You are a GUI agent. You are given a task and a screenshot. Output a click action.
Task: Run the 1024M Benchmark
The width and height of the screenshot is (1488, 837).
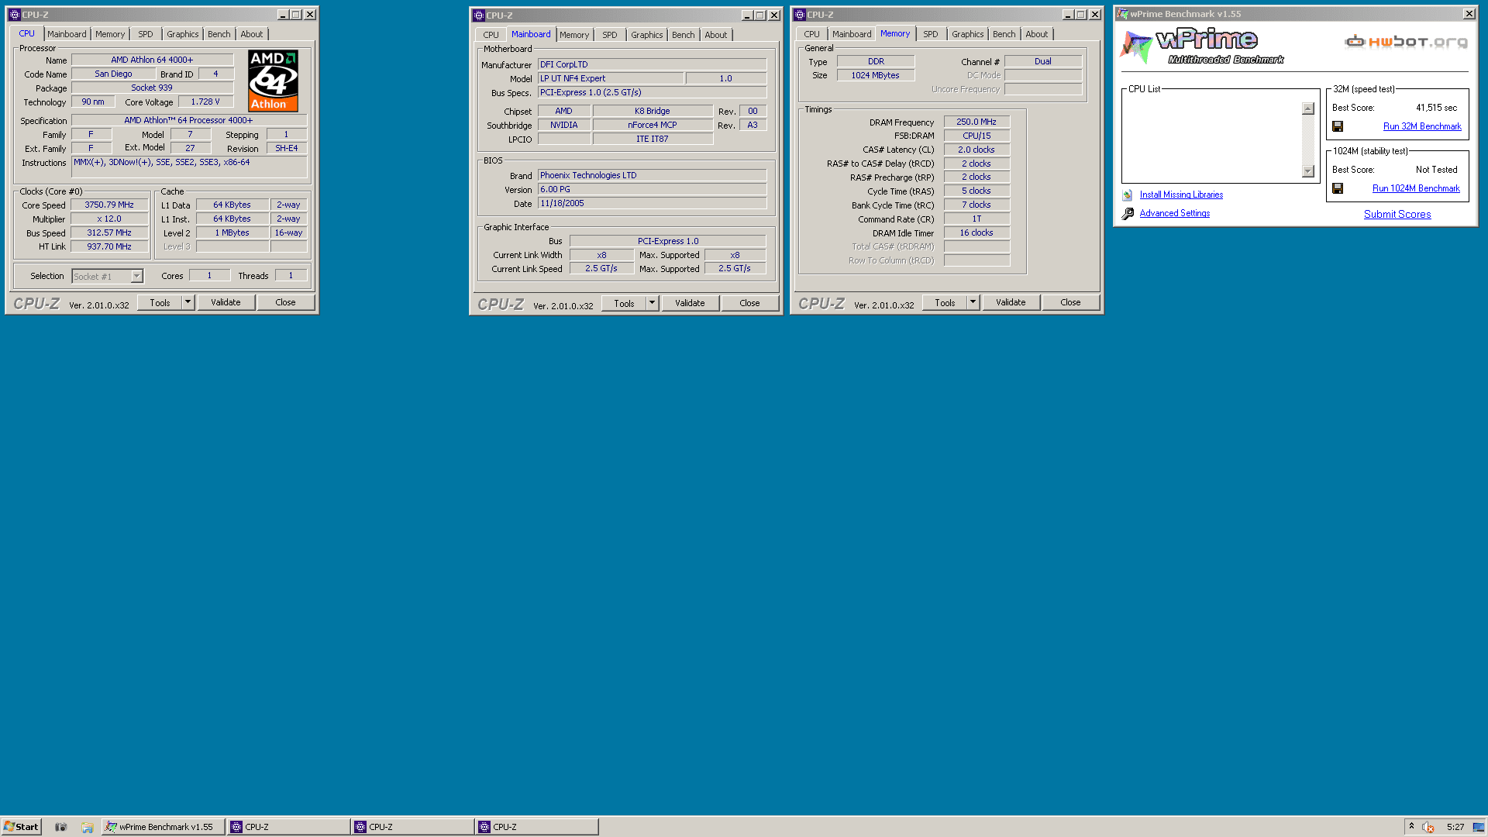click(1416, 188)
